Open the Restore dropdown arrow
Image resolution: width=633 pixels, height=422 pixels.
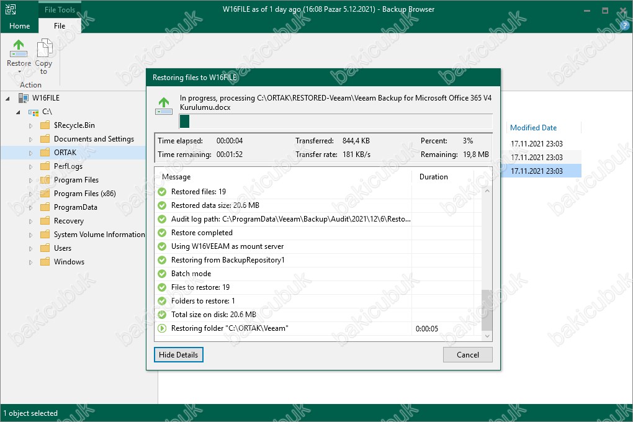pos(19,72)
